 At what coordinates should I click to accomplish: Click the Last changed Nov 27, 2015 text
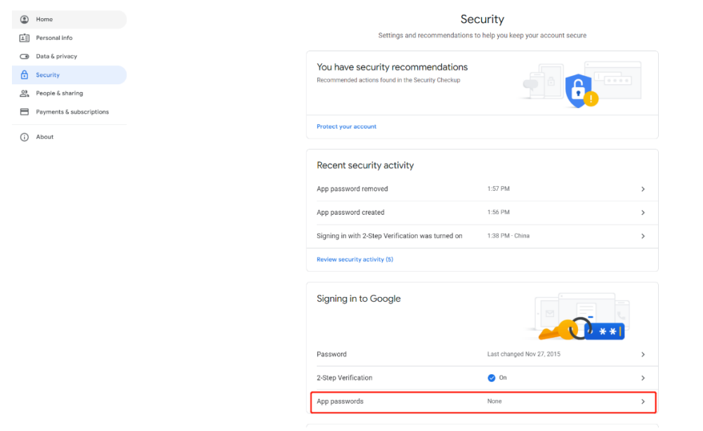click(524, 354)
